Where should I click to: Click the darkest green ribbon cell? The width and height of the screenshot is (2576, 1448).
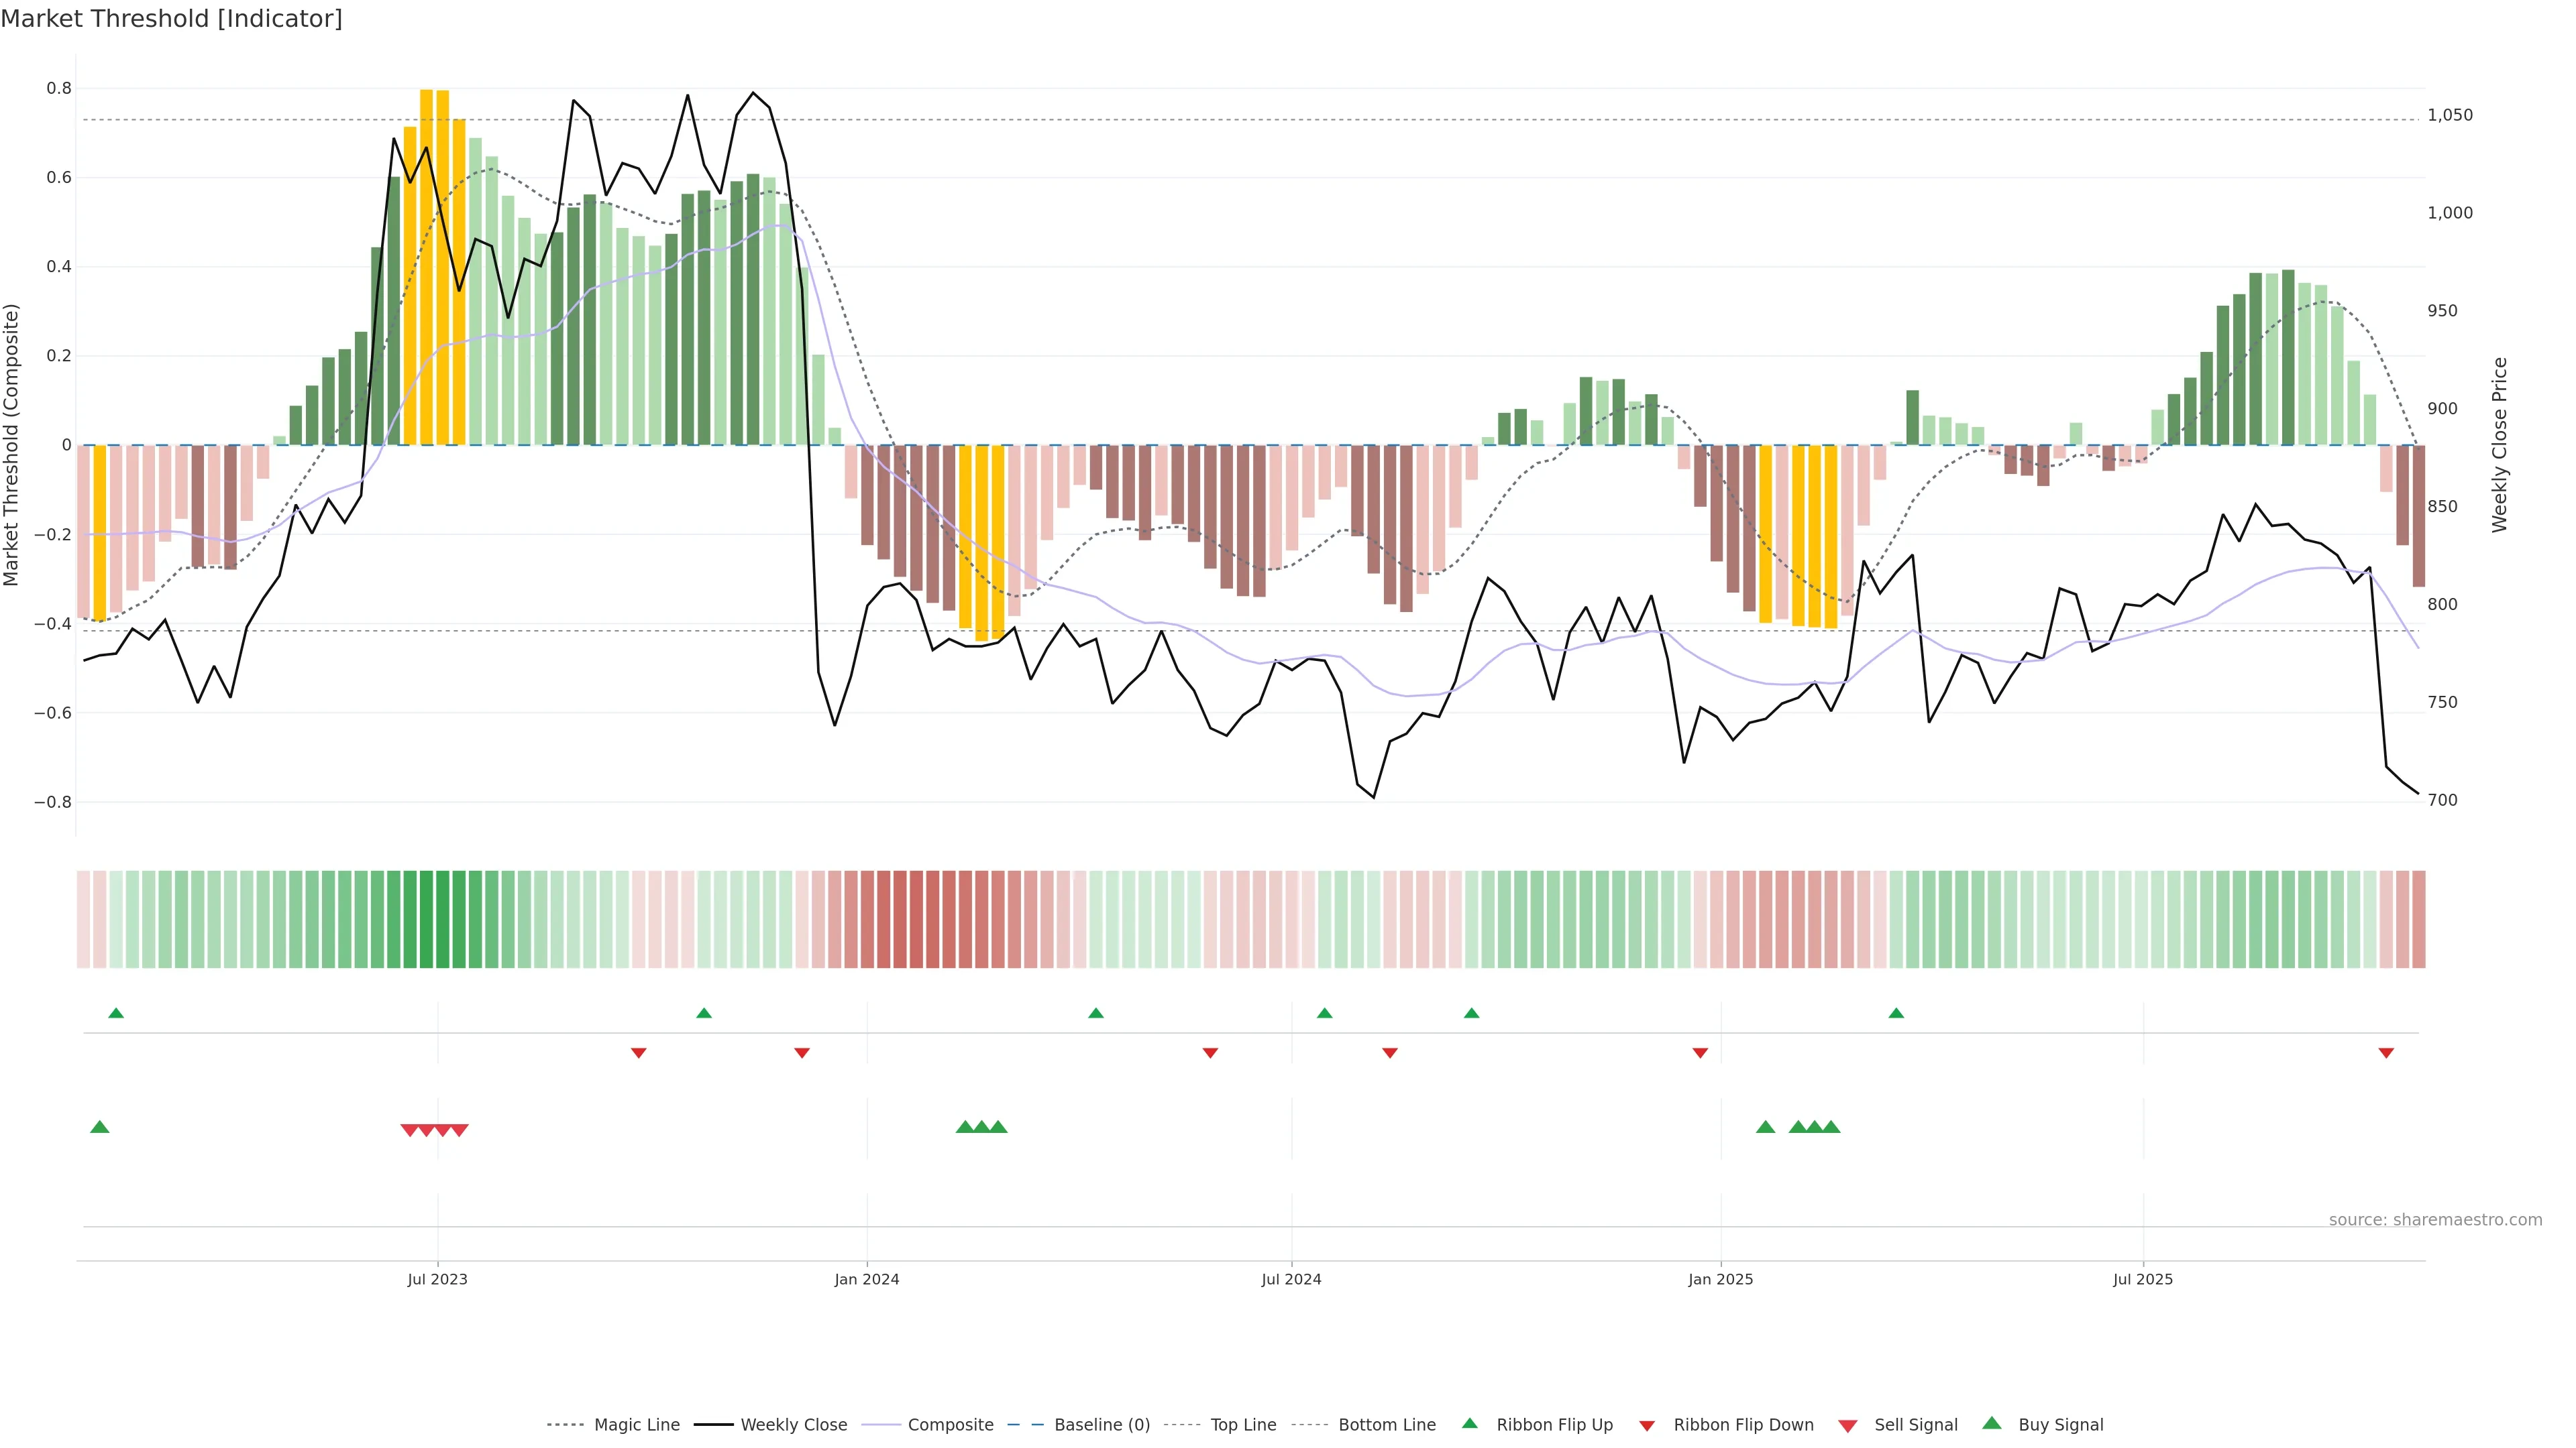pyautogui.click(x=426, y=919)
